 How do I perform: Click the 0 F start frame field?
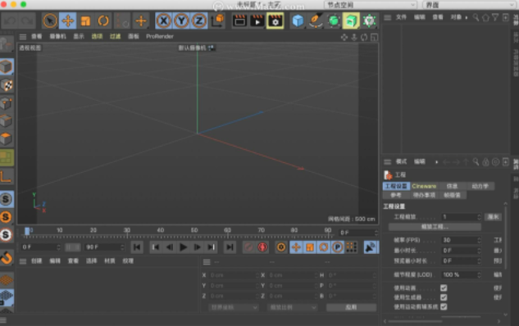pyautogui.click(x=41, y=247)
